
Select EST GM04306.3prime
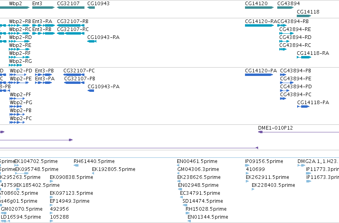coord(178,173)
